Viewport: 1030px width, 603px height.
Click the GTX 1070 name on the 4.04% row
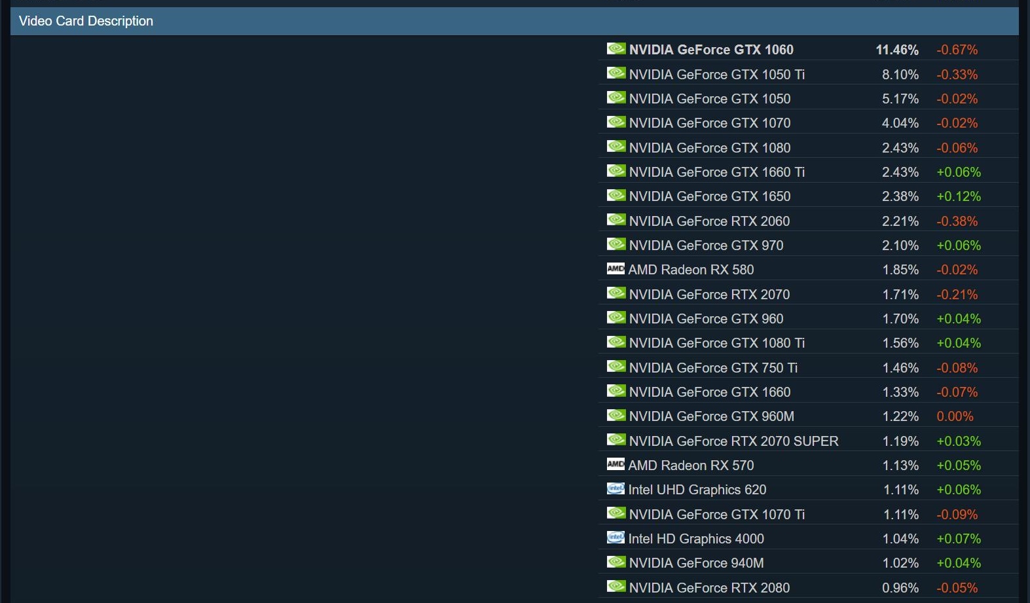tap(710, 123)
